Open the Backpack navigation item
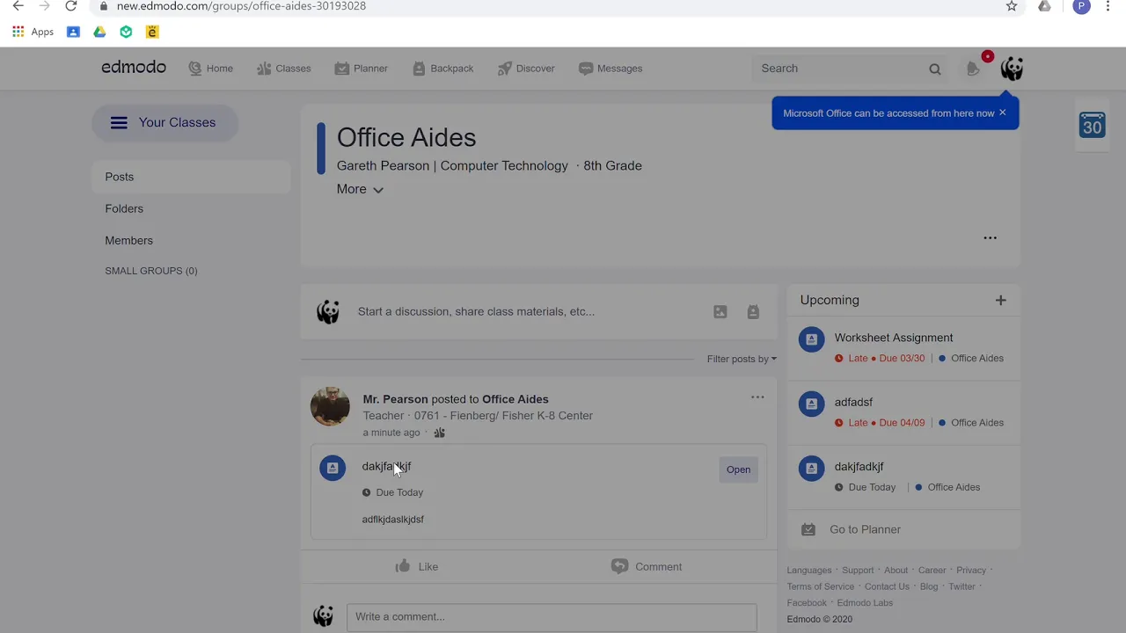This screenshot has height=633, width=1126. click(442, 69)
